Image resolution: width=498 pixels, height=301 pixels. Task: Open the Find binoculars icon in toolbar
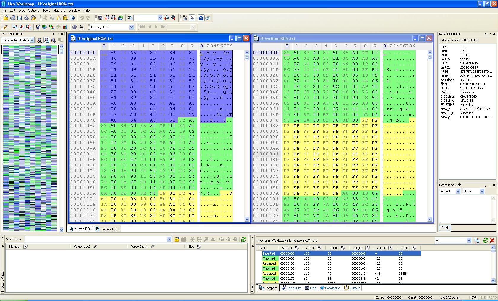pyautogui.click(x=100, y=18)
